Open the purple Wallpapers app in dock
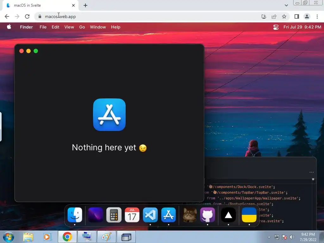Viewport: 324px width, 243px height. 96,215
